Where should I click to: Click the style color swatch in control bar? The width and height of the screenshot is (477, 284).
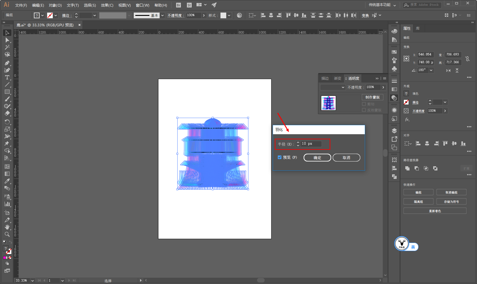(223, 15)
